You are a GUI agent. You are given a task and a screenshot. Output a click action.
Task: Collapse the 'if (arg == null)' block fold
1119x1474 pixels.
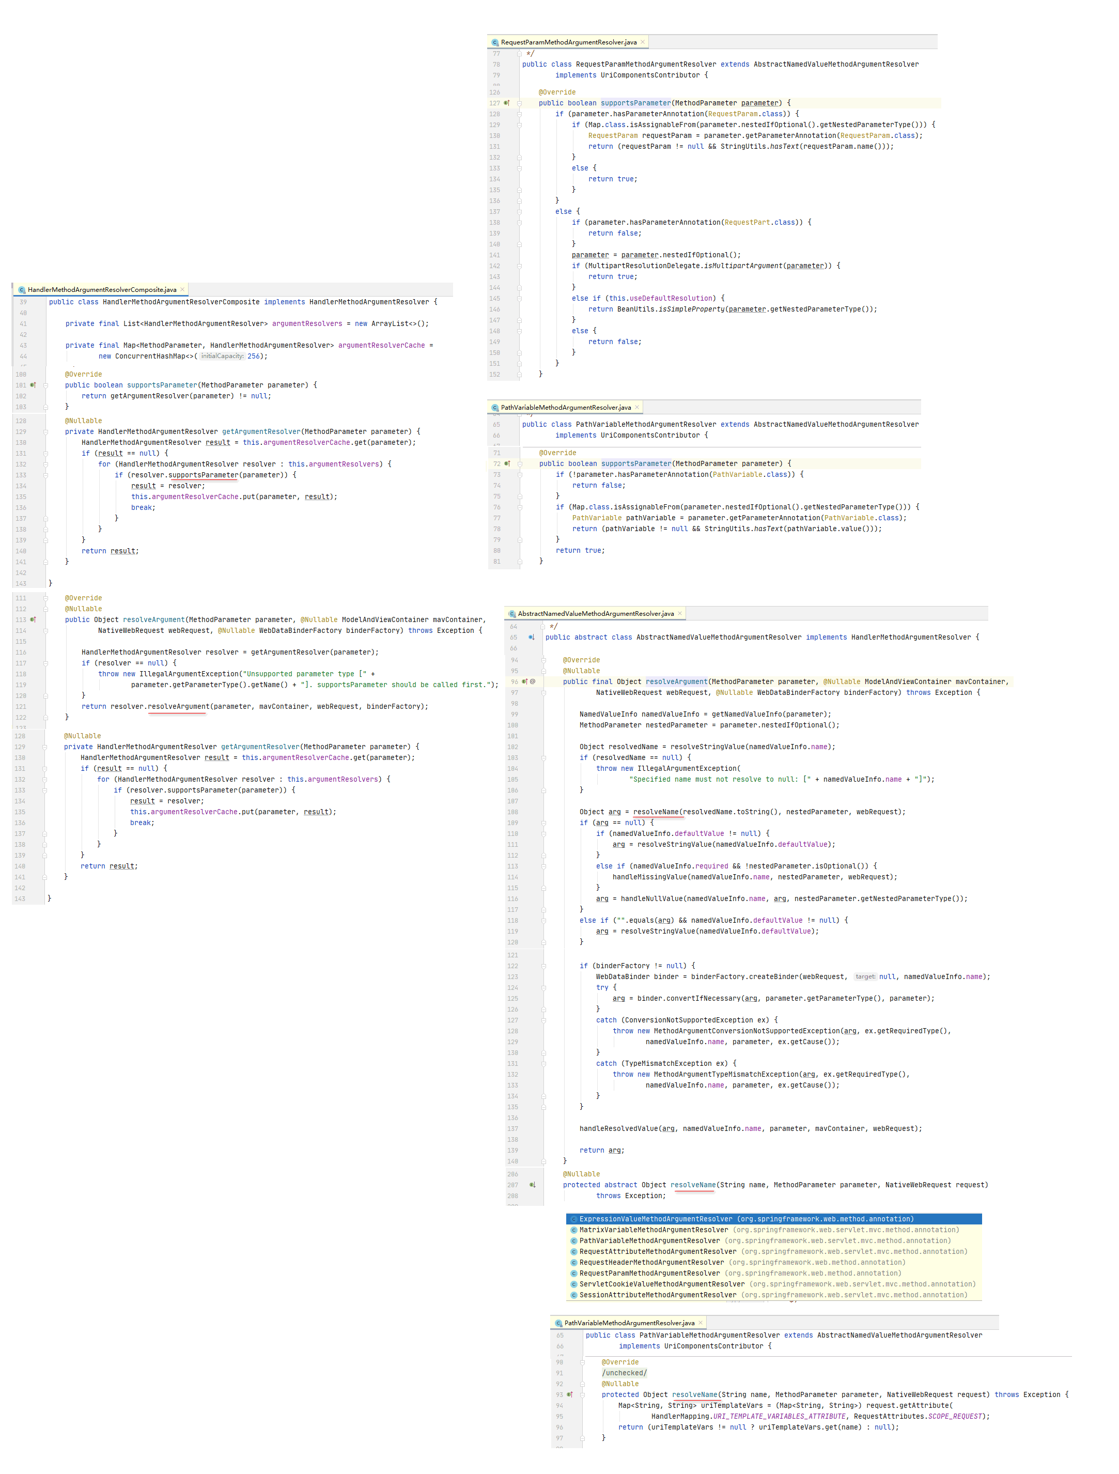coord(544,823)
